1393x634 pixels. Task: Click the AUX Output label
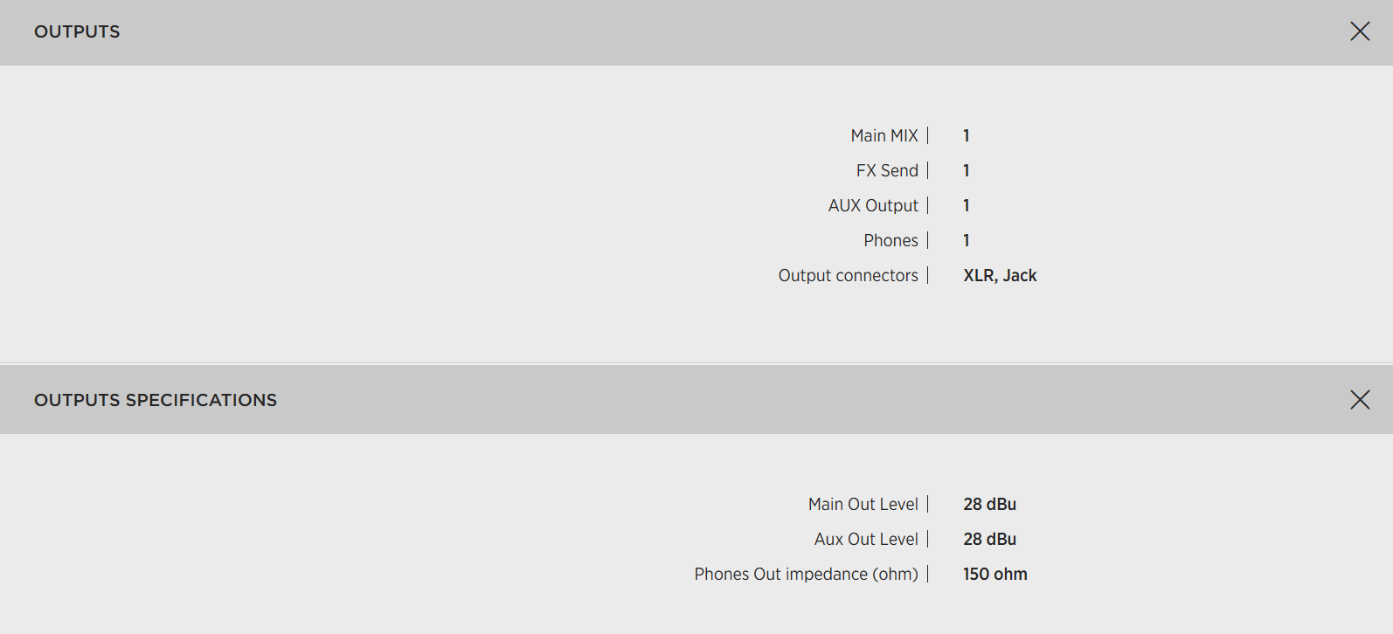click(873, 205)
